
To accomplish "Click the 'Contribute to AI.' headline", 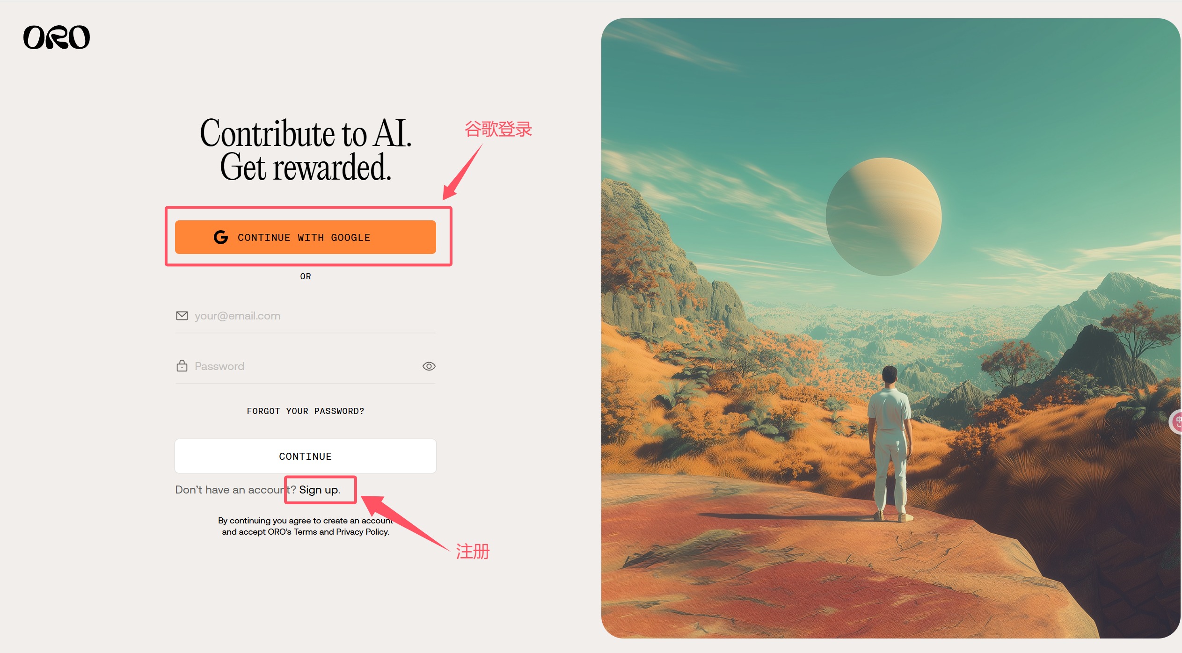I will [306, 133].
